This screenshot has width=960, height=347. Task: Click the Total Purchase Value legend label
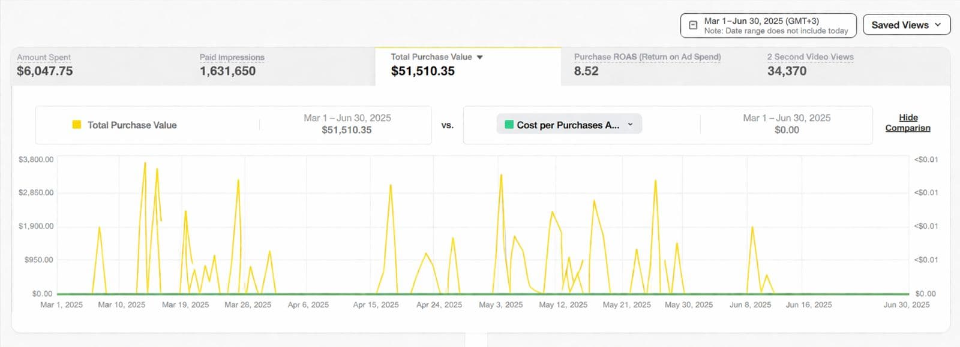click(x=132, y=125)
